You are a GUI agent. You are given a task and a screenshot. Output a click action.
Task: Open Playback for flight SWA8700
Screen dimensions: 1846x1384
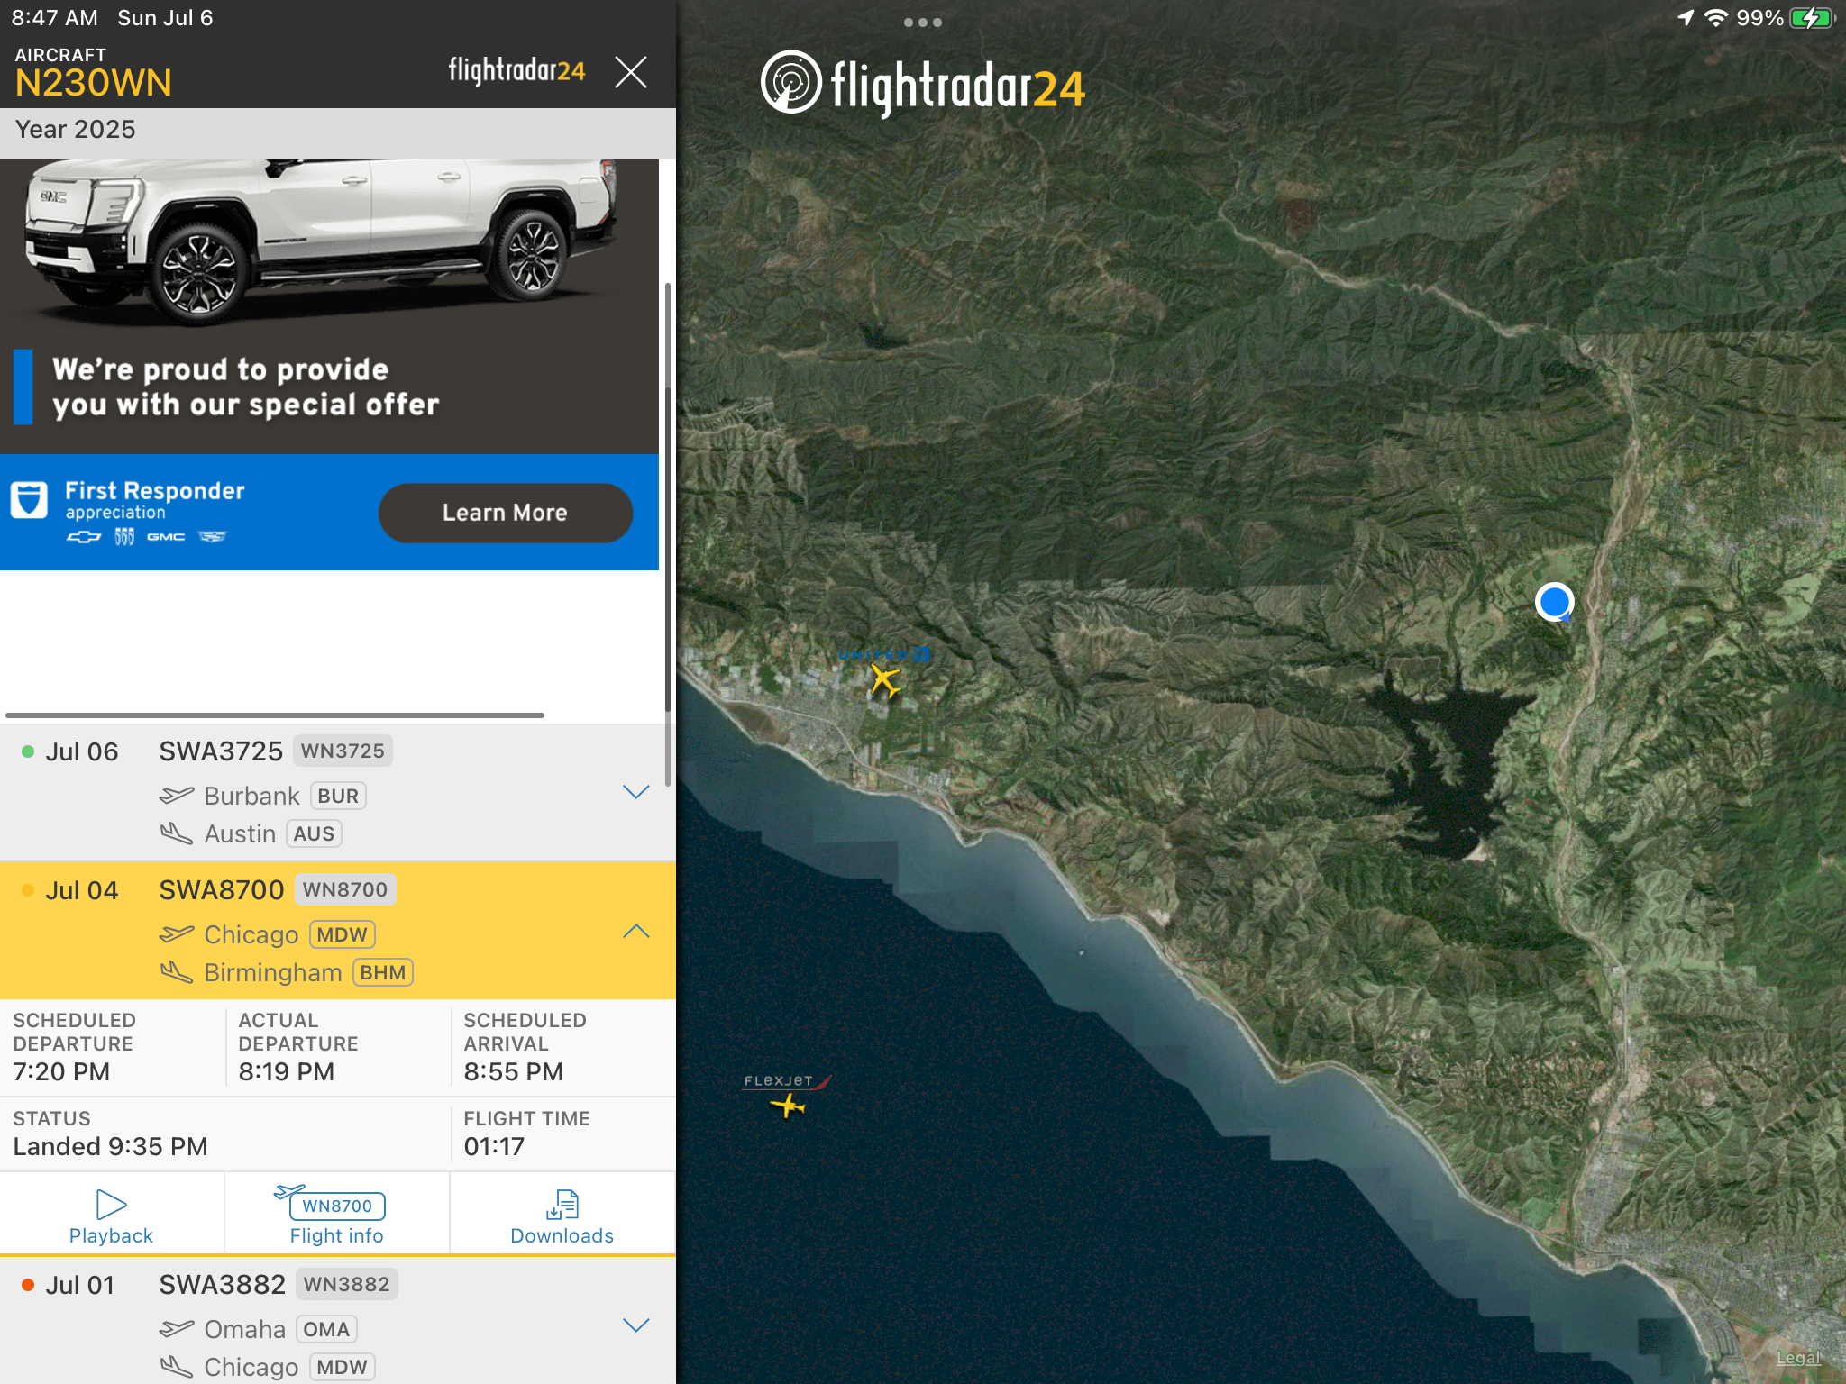point(112,1216)
